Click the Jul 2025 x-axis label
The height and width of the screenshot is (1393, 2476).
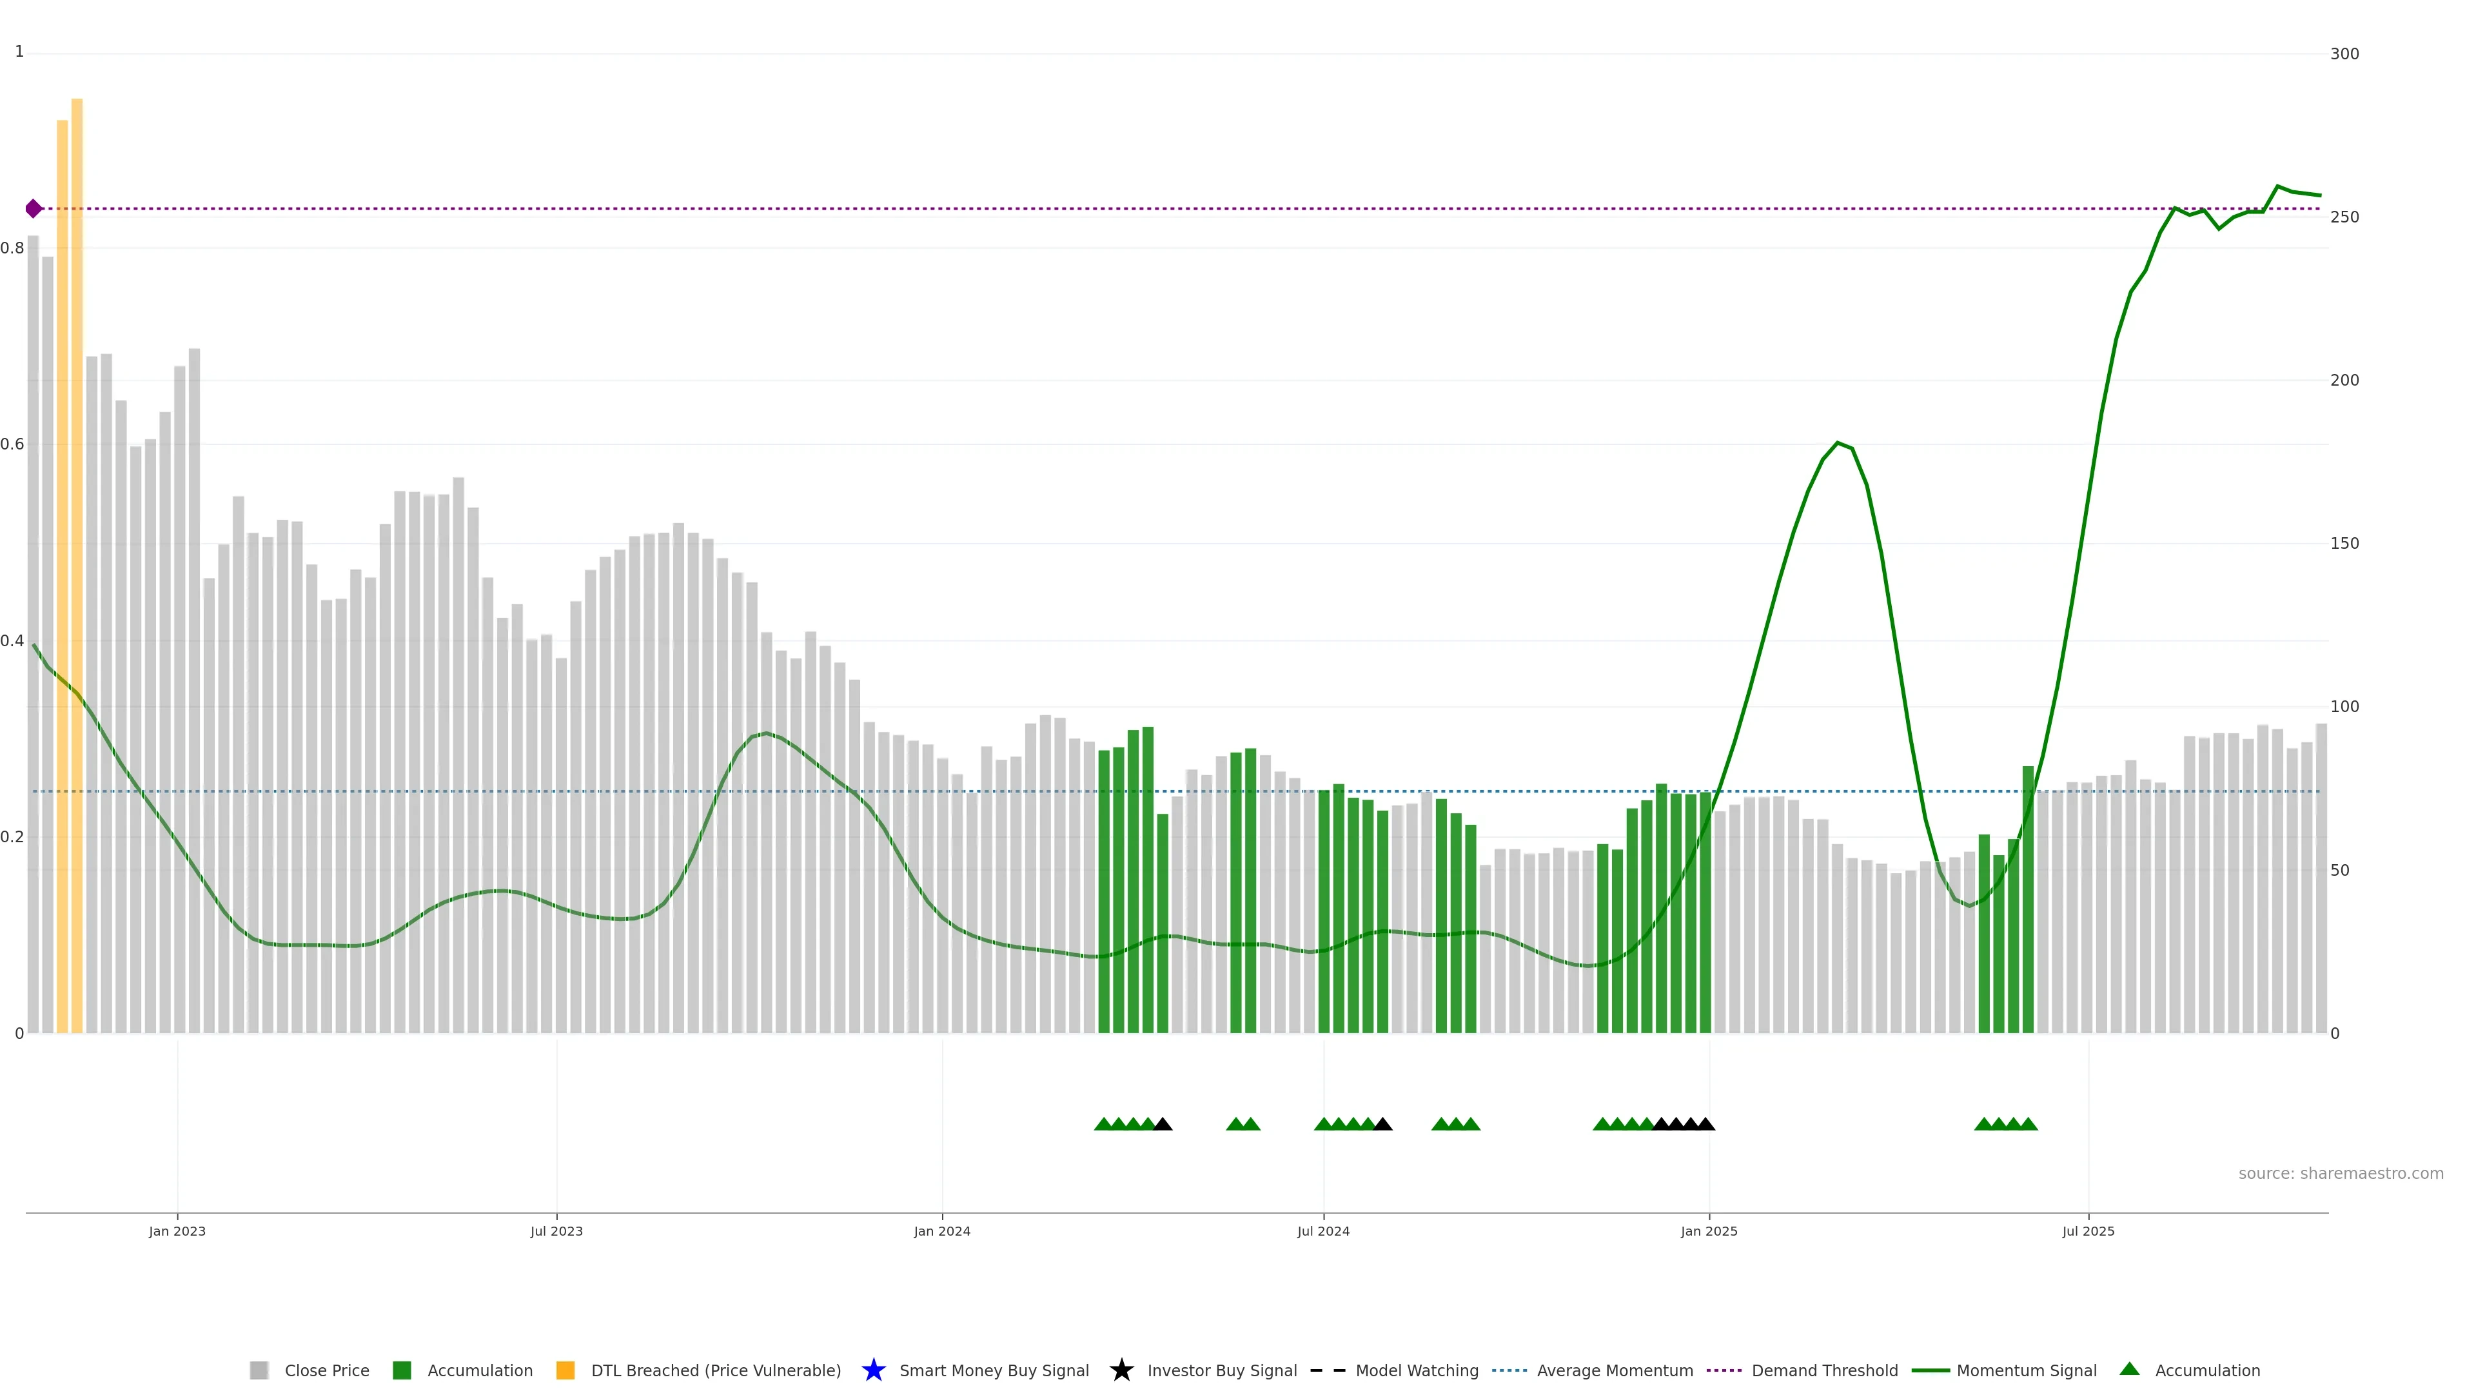2088,1230
